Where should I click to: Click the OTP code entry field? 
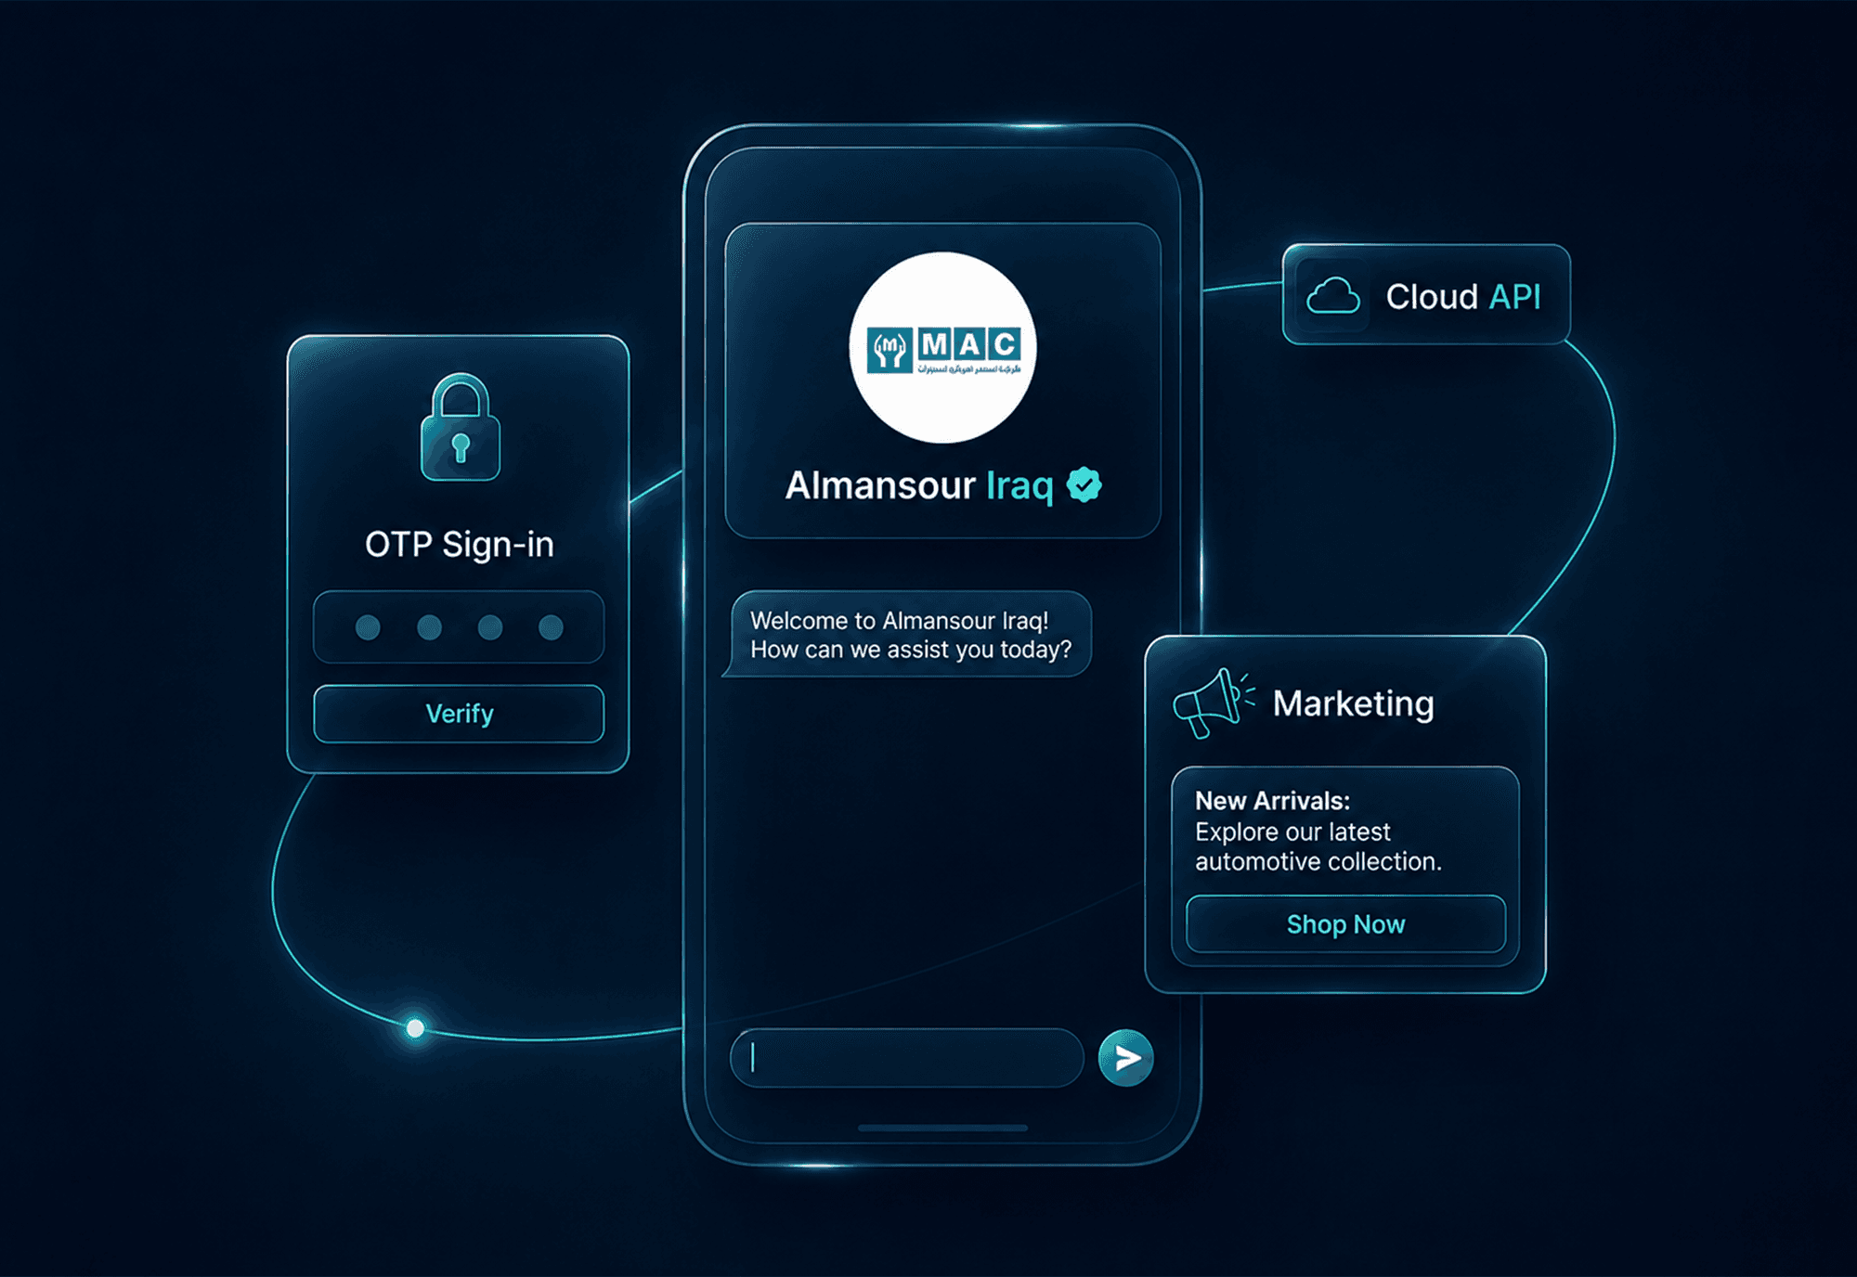pyautogui.click(x=459, y=627)
